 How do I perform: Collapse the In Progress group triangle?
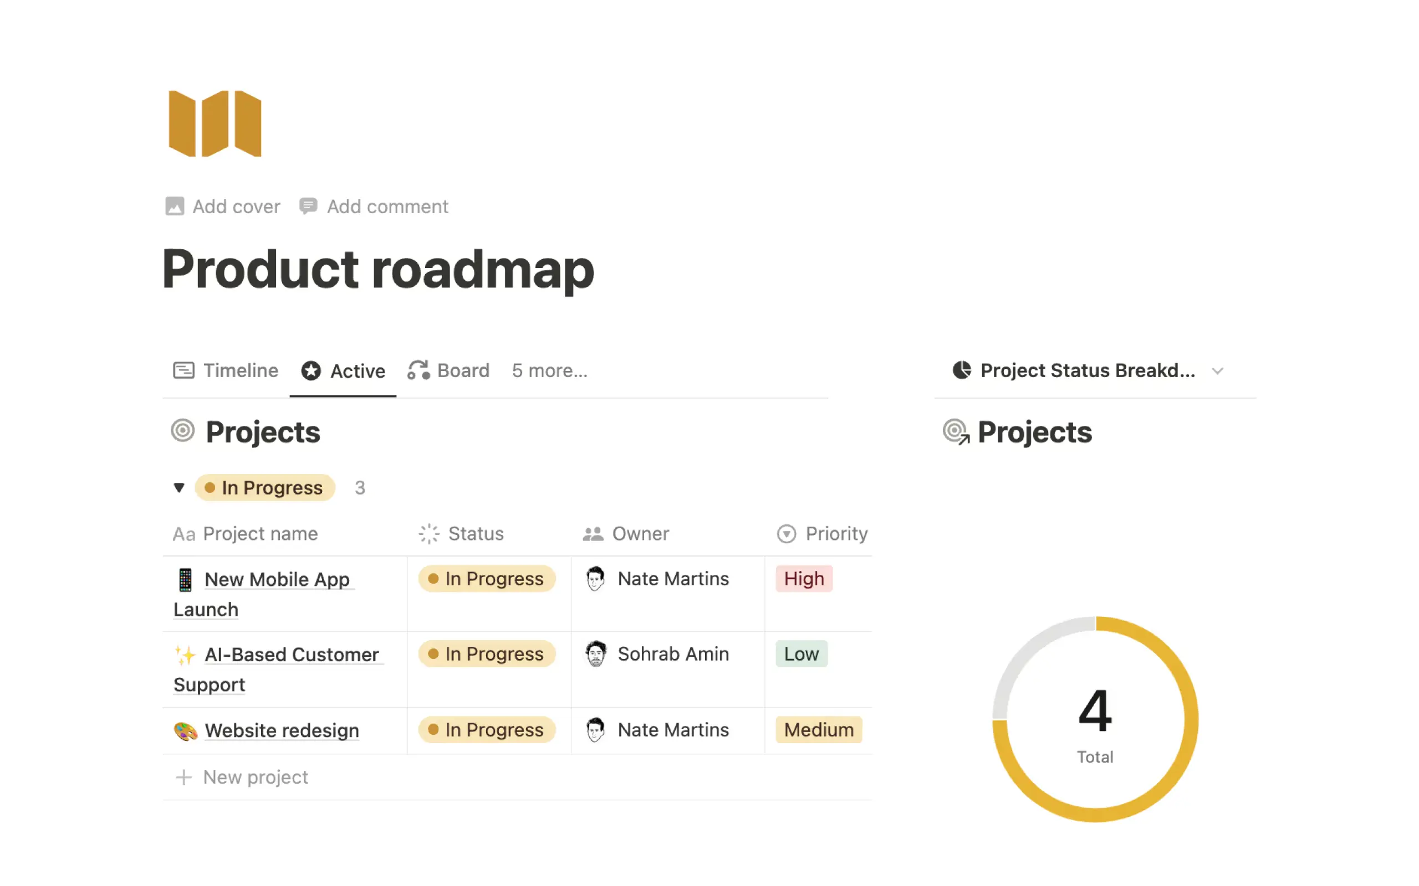(x=180, y=487)
